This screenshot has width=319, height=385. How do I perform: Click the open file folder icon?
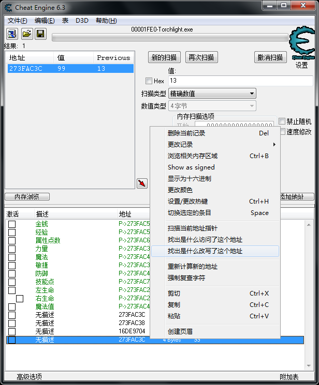click(27, 34)
